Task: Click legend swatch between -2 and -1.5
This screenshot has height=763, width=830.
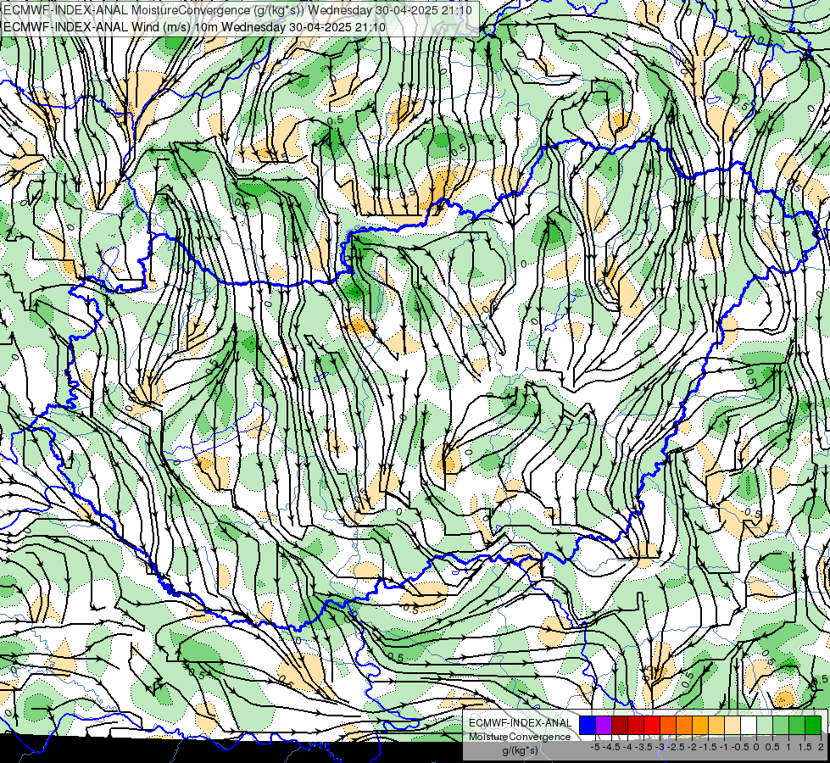Action: pos(700,725)
